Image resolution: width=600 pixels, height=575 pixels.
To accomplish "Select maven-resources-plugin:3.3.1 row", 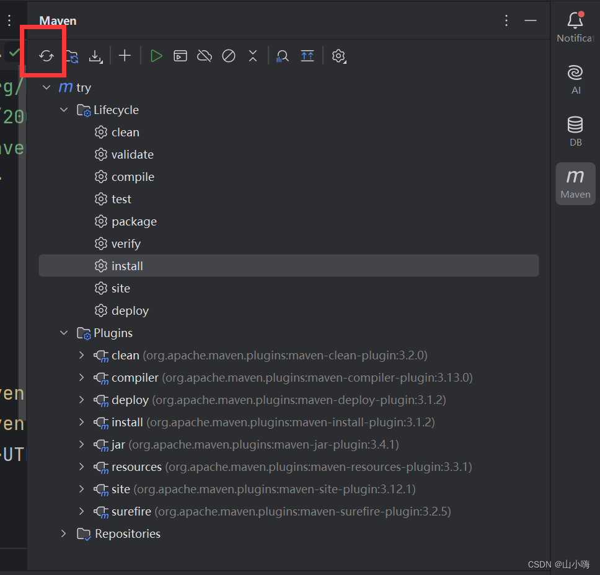I will [288, 467].
